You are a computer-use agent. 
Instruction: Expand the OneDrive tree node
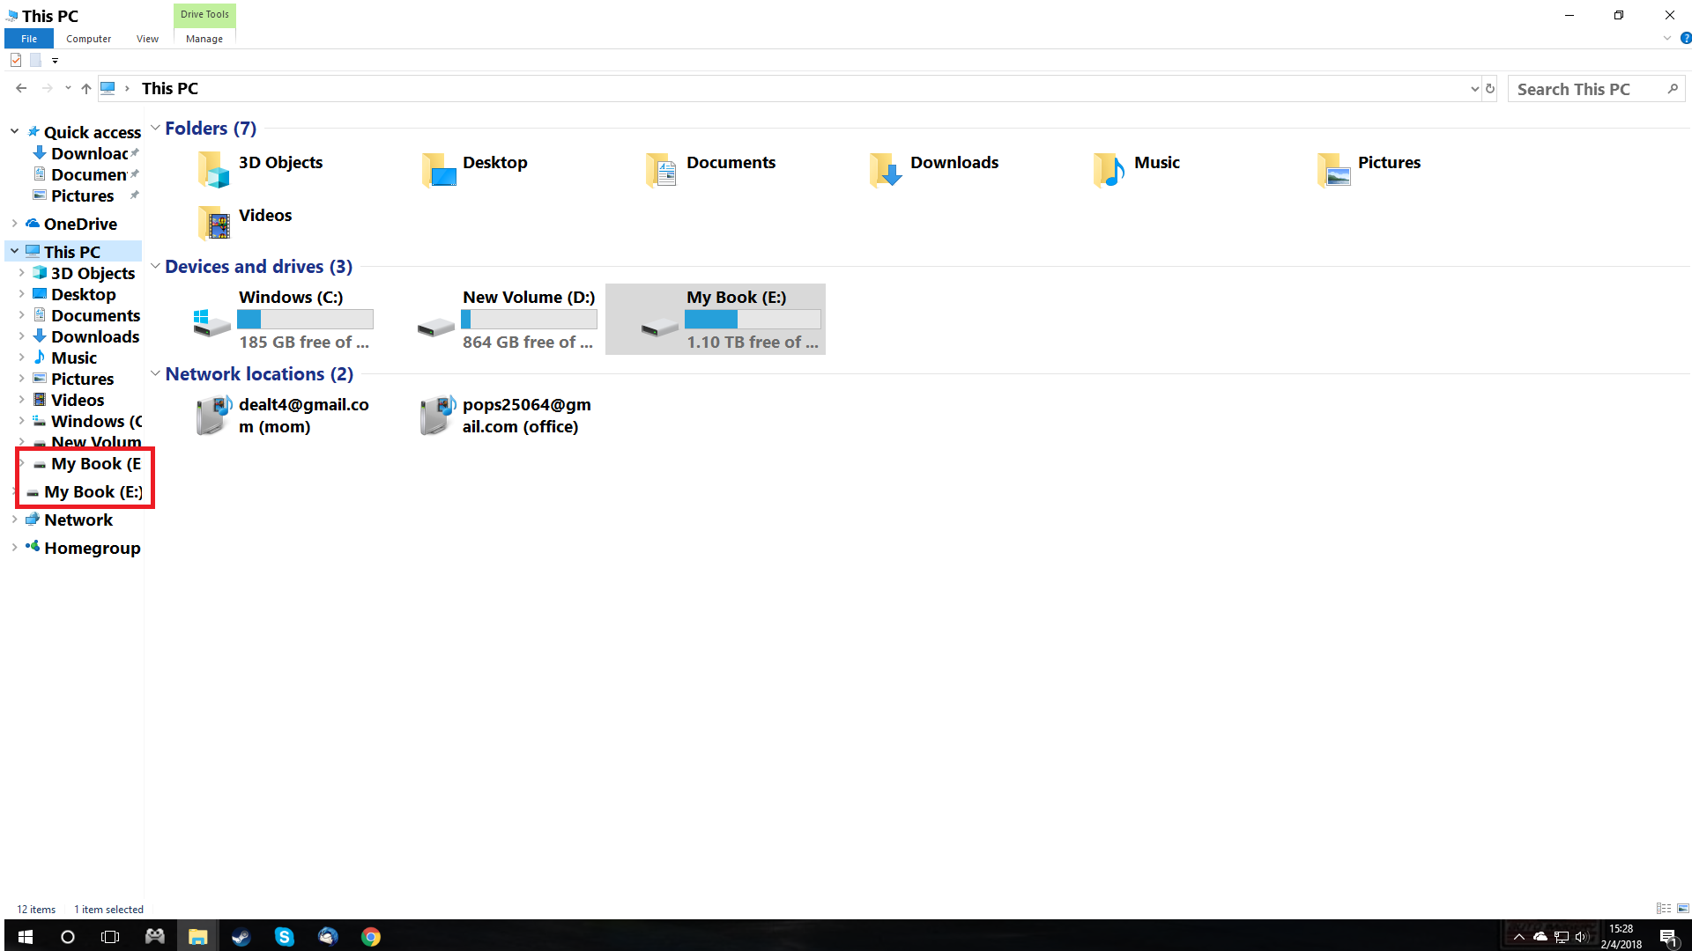click(15, 224)
